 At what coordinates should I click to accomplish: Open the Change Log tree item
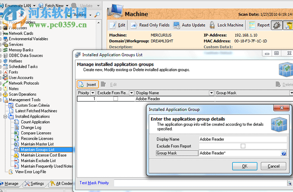click(x=31, y=128)
